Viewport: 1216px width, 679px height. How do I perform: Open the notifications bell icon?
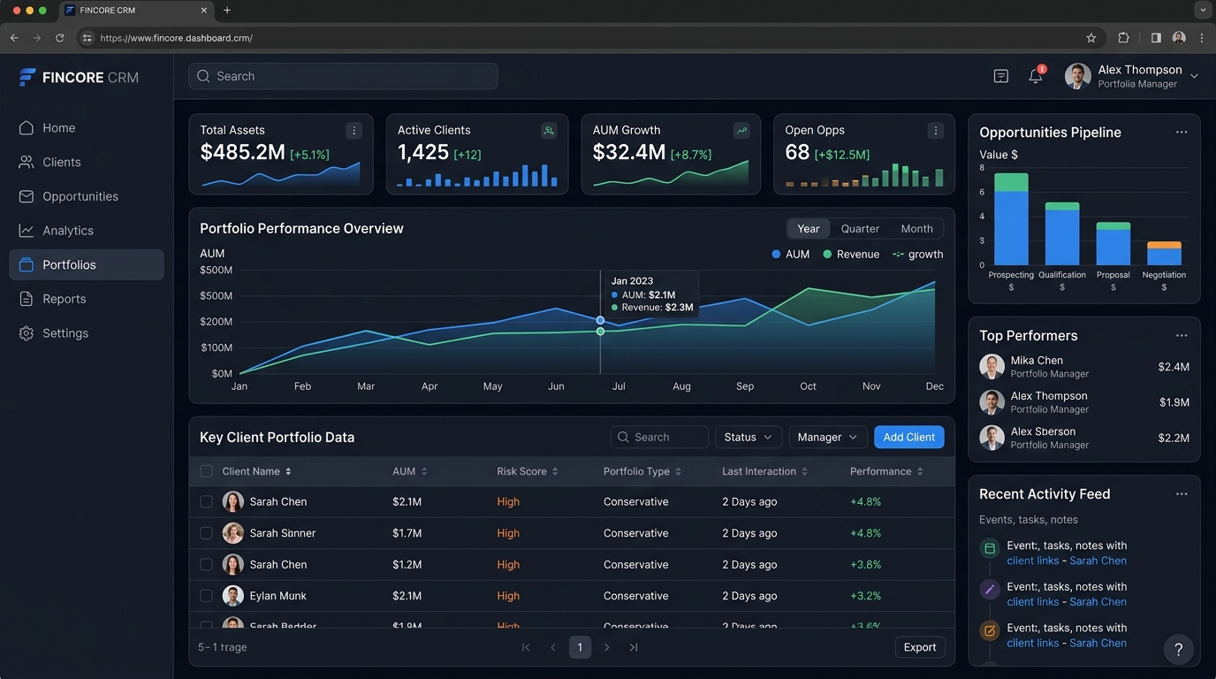point(1036,76)
